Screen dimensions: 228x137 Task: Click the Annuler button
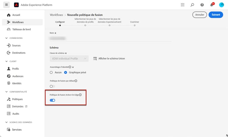tap(199, 15)
